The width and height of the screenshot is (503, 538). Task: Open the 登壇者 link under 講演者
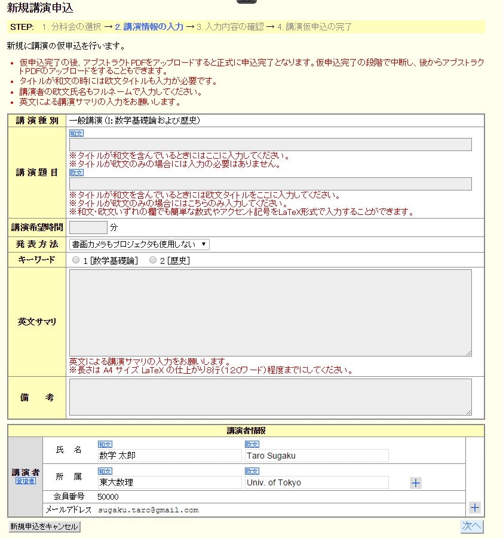pos(25,481)
